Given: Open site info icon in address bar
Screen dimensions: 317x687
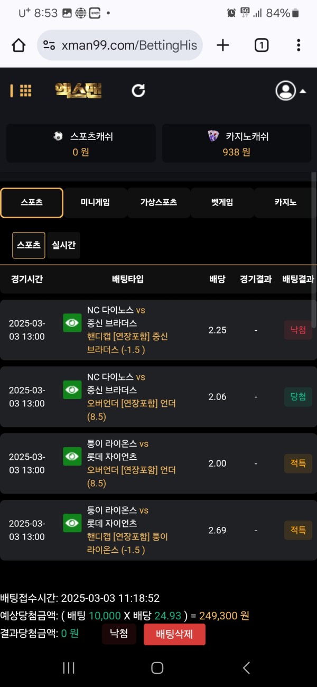Looking at the screenshot, I should 49,45.
